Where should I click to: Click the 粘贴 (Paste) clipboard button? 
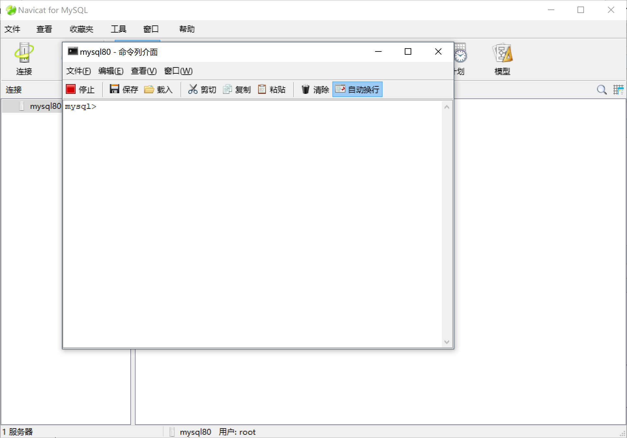tap(271, 89)
